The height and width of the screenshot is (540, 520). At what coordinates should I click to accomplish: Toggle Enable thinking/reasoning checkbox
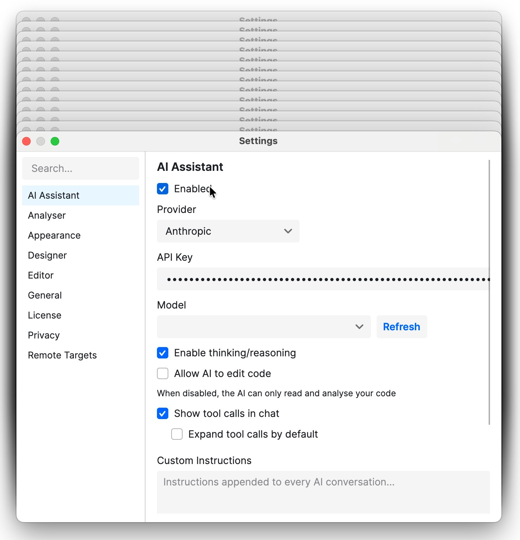[x=163, y=353]
